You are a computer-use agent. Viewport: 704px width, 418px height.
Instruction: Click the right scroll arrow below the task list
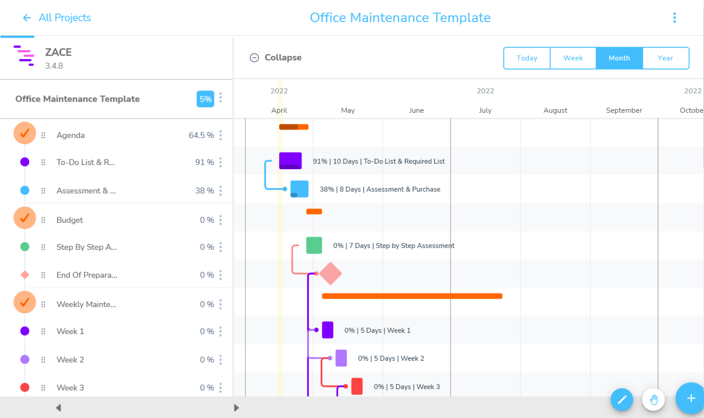point(236,407)
